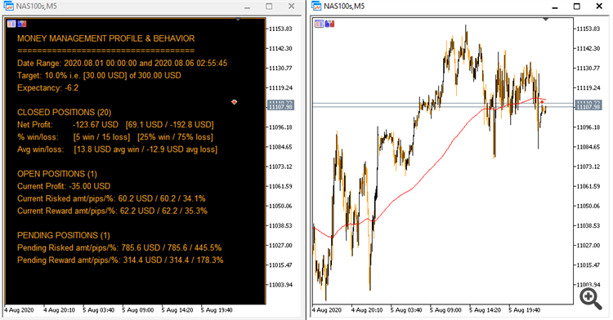
Task: Maximize the right NAS100s,M5 window
Action: (577, 7)
